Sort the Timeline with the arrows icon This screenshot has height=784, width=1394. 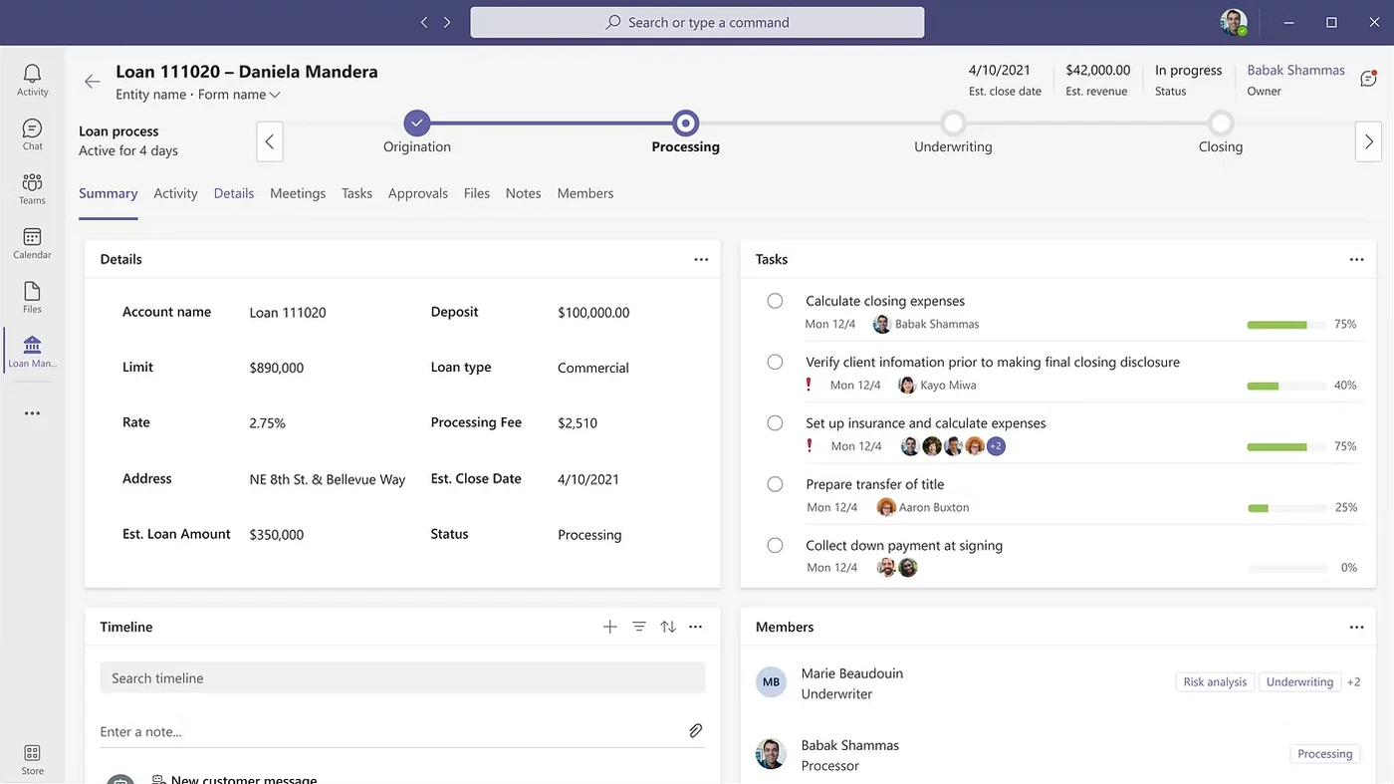pyautogui.click(x=668, y=627)
